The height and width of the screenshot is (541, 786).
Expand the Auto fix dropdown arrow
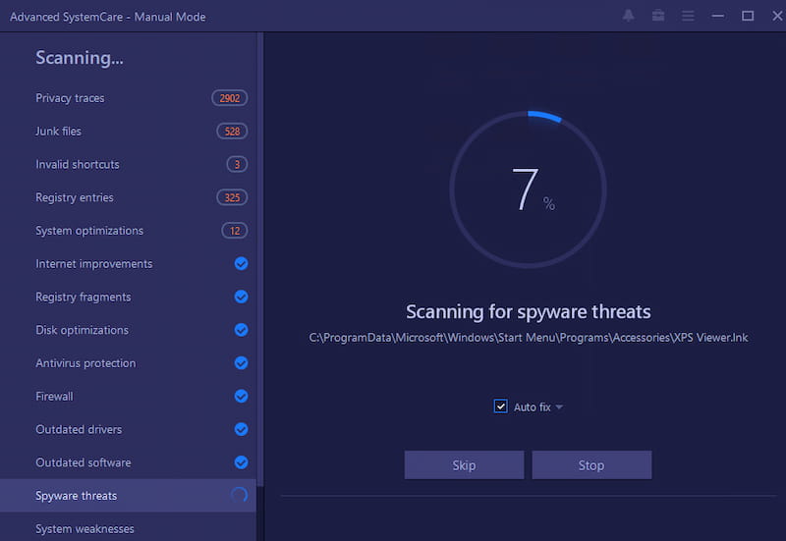(x=559, y=407)
